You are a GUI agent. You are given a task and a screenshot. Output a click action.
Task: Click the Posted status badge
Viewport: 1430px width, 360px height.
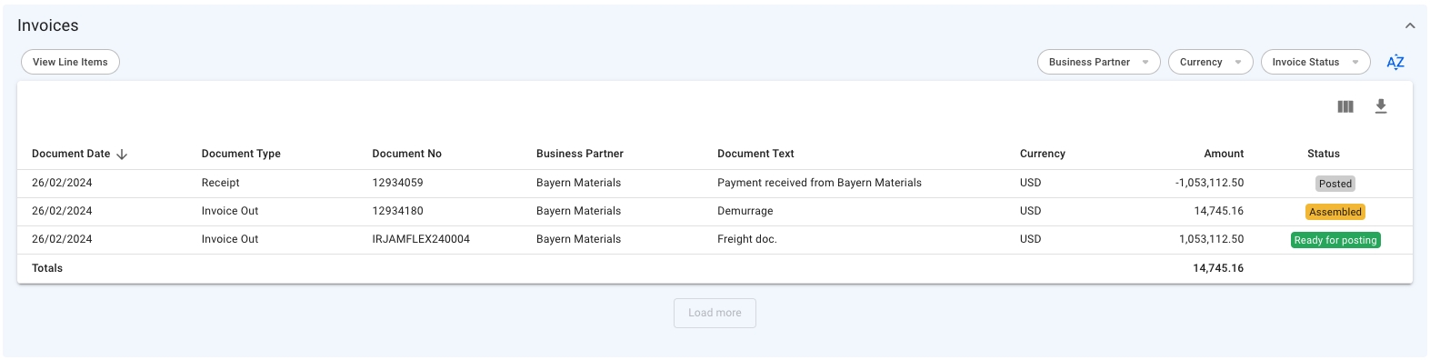point(1335,184)
